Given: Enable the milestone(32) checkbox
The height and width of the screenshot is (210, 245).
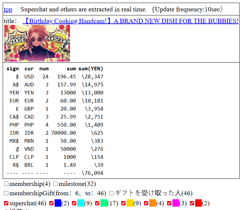Looking at the screenshot, I should pyautogui.click(x=55, y=184).
